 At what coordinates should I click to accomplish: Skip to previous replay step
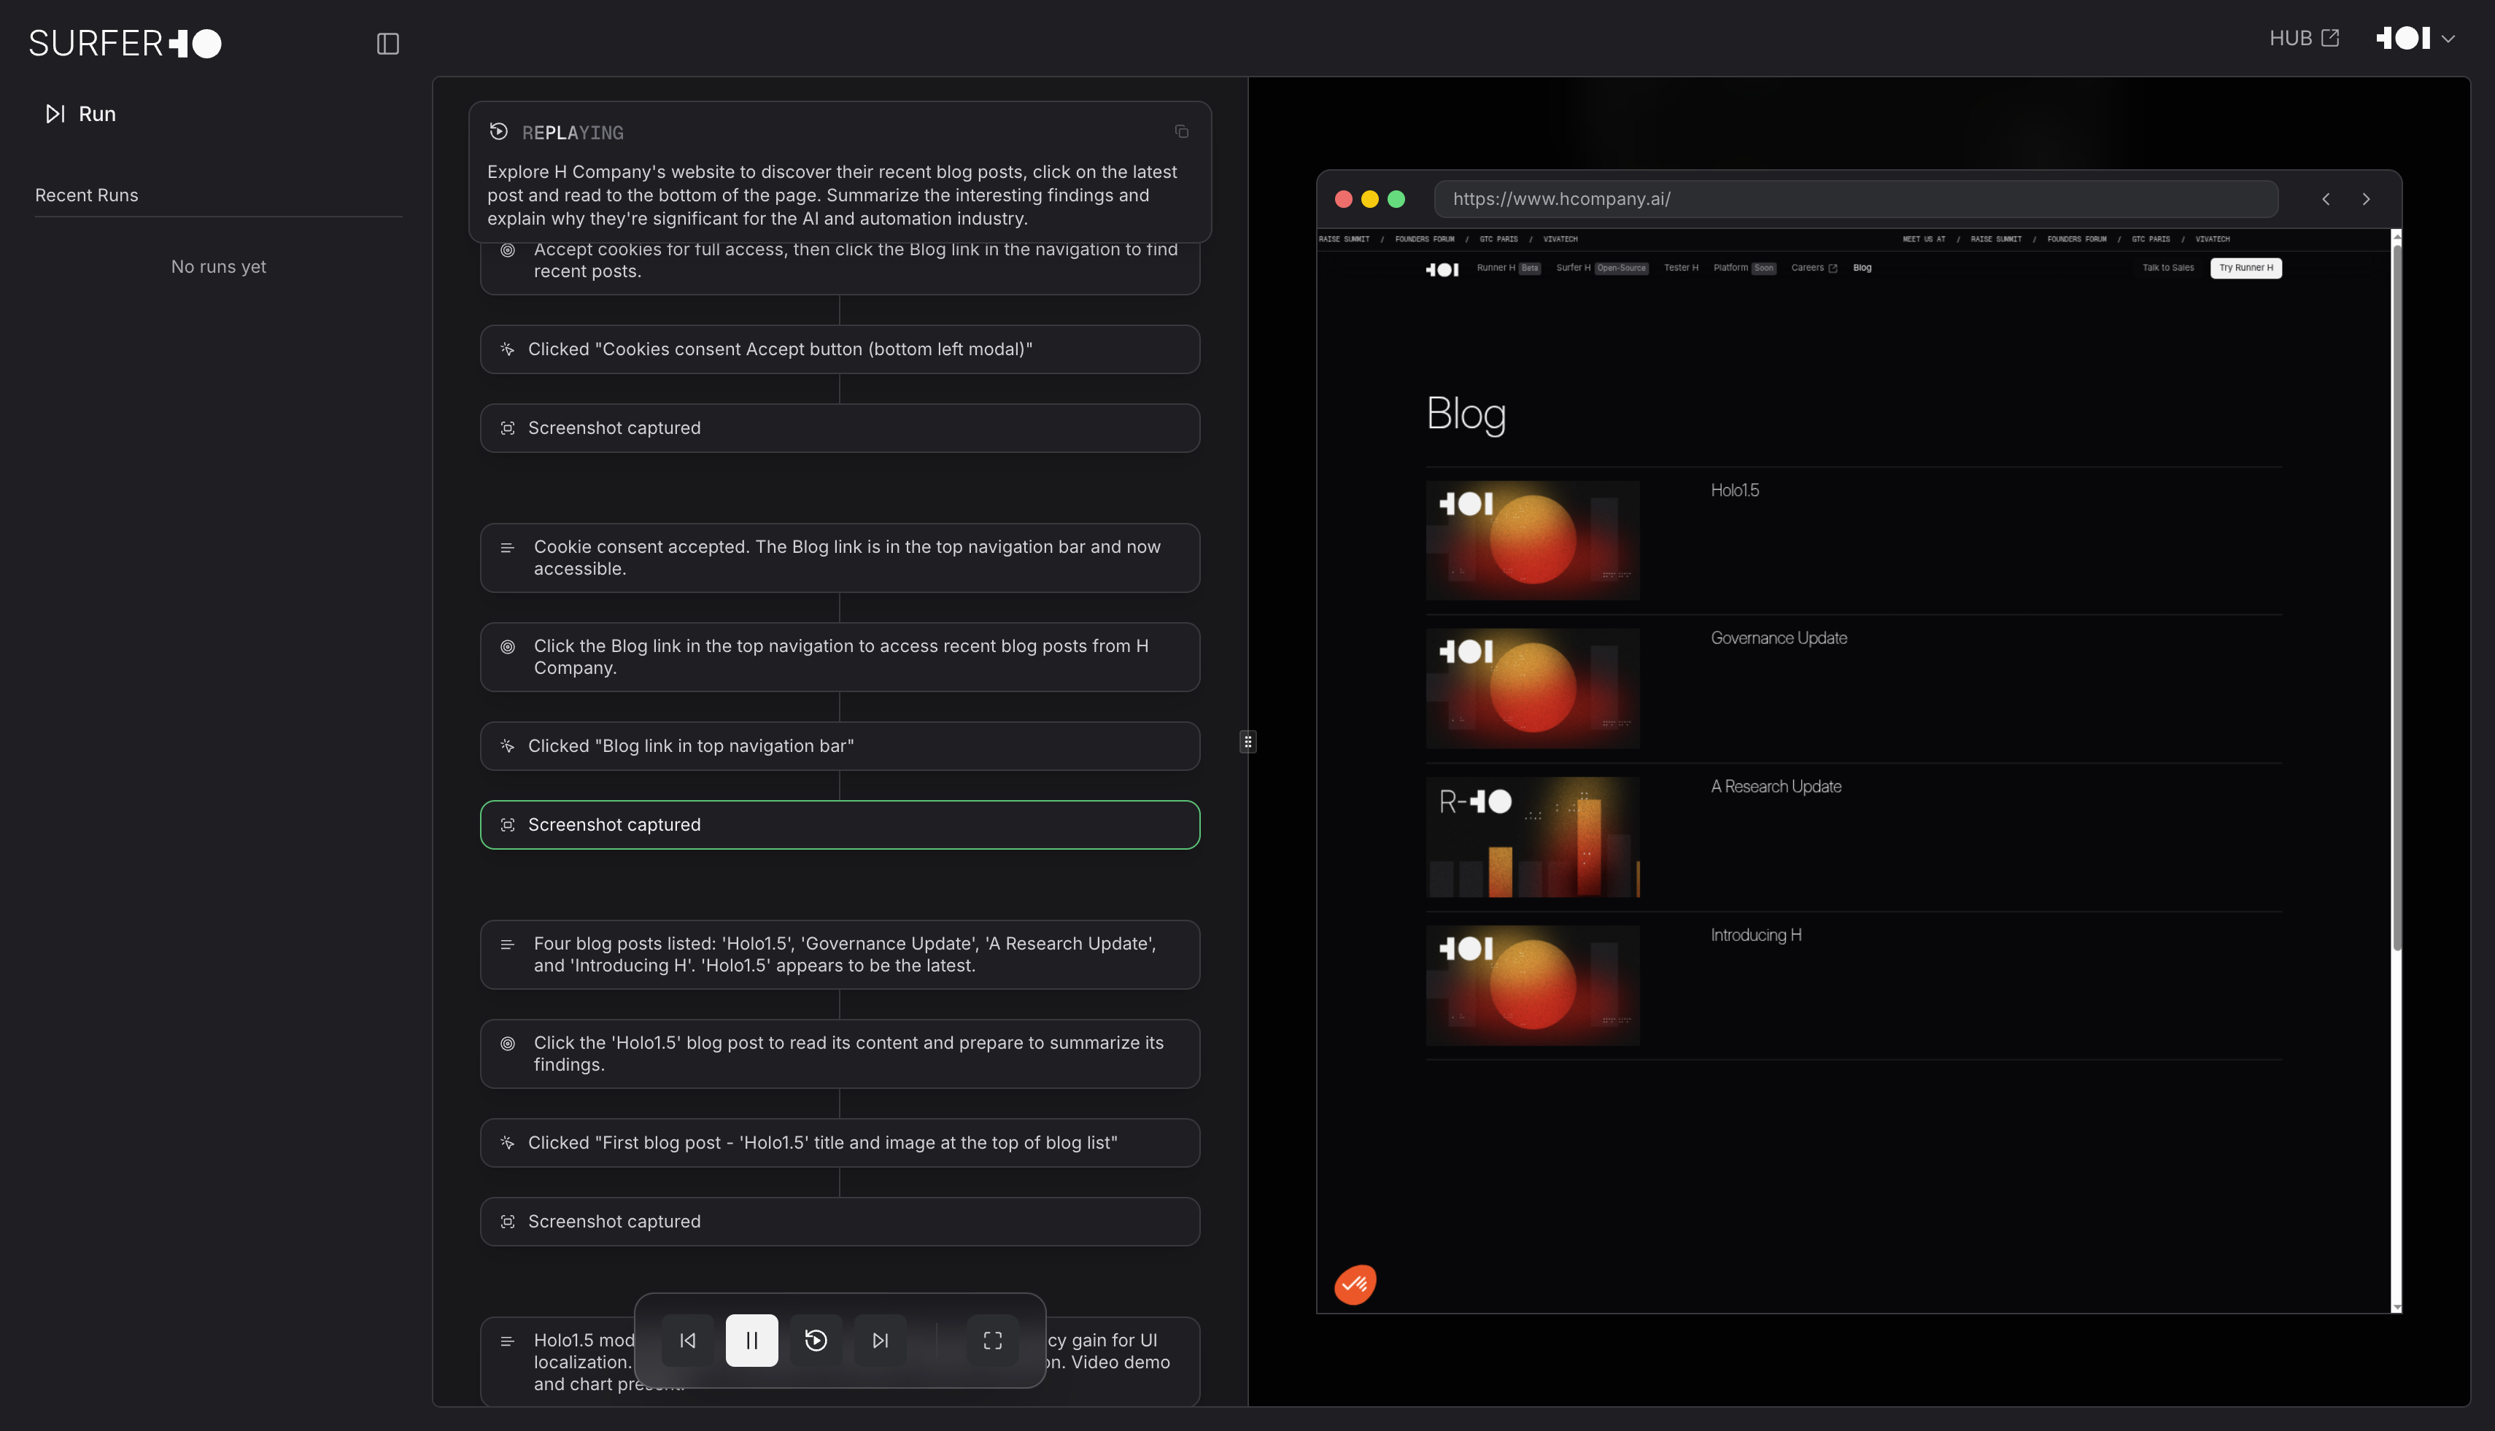(x=687, y=1340)
